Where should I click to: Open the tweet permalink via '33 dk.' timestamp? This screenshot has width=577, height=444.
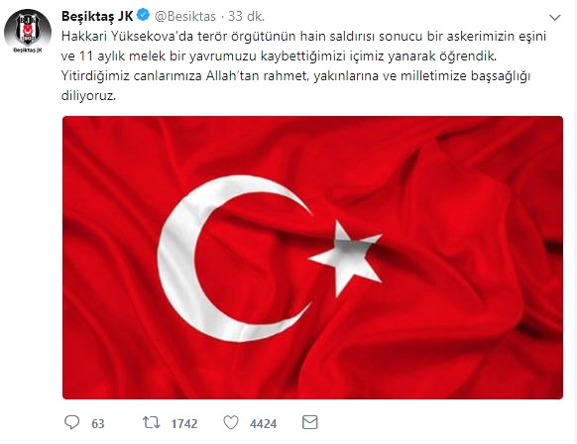coord(246,16)
